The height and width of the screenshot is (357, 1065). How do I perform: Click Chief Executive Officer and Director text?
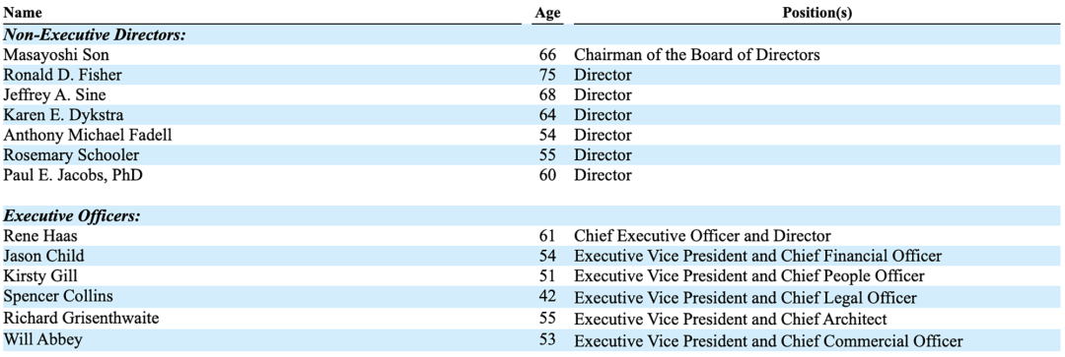tap(702, 236)
